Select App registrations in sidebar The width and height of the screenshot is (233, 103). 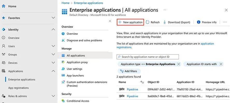tap(19, 88)
